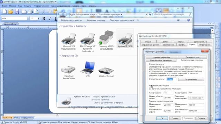This screenshot has width=221, height=124.
Task: Open Print Preview magnifier icon in BarTender
Action: coord(36,11)
